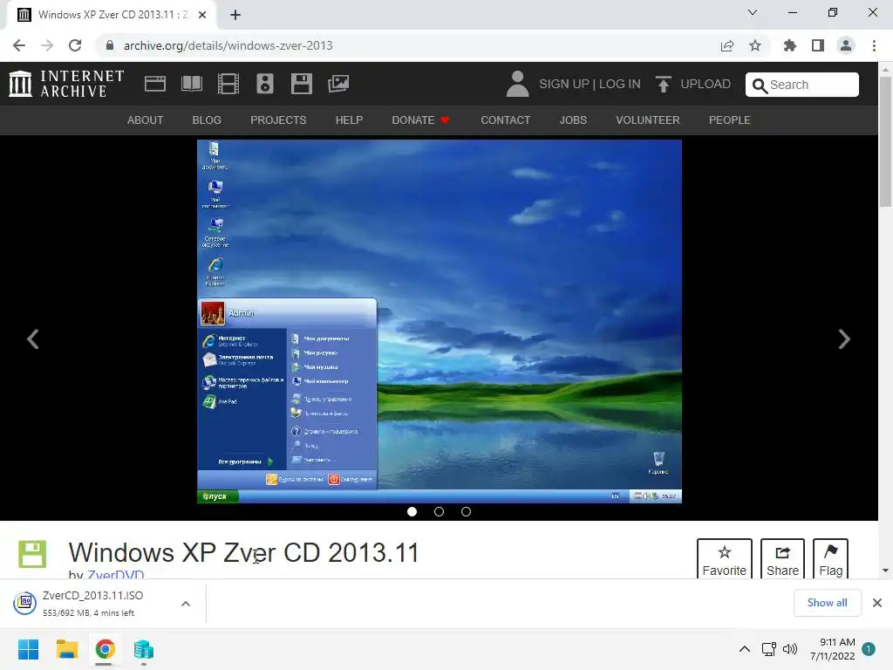Click the user avatar icon
Viewport: 893px width, 670px height.
517,84
